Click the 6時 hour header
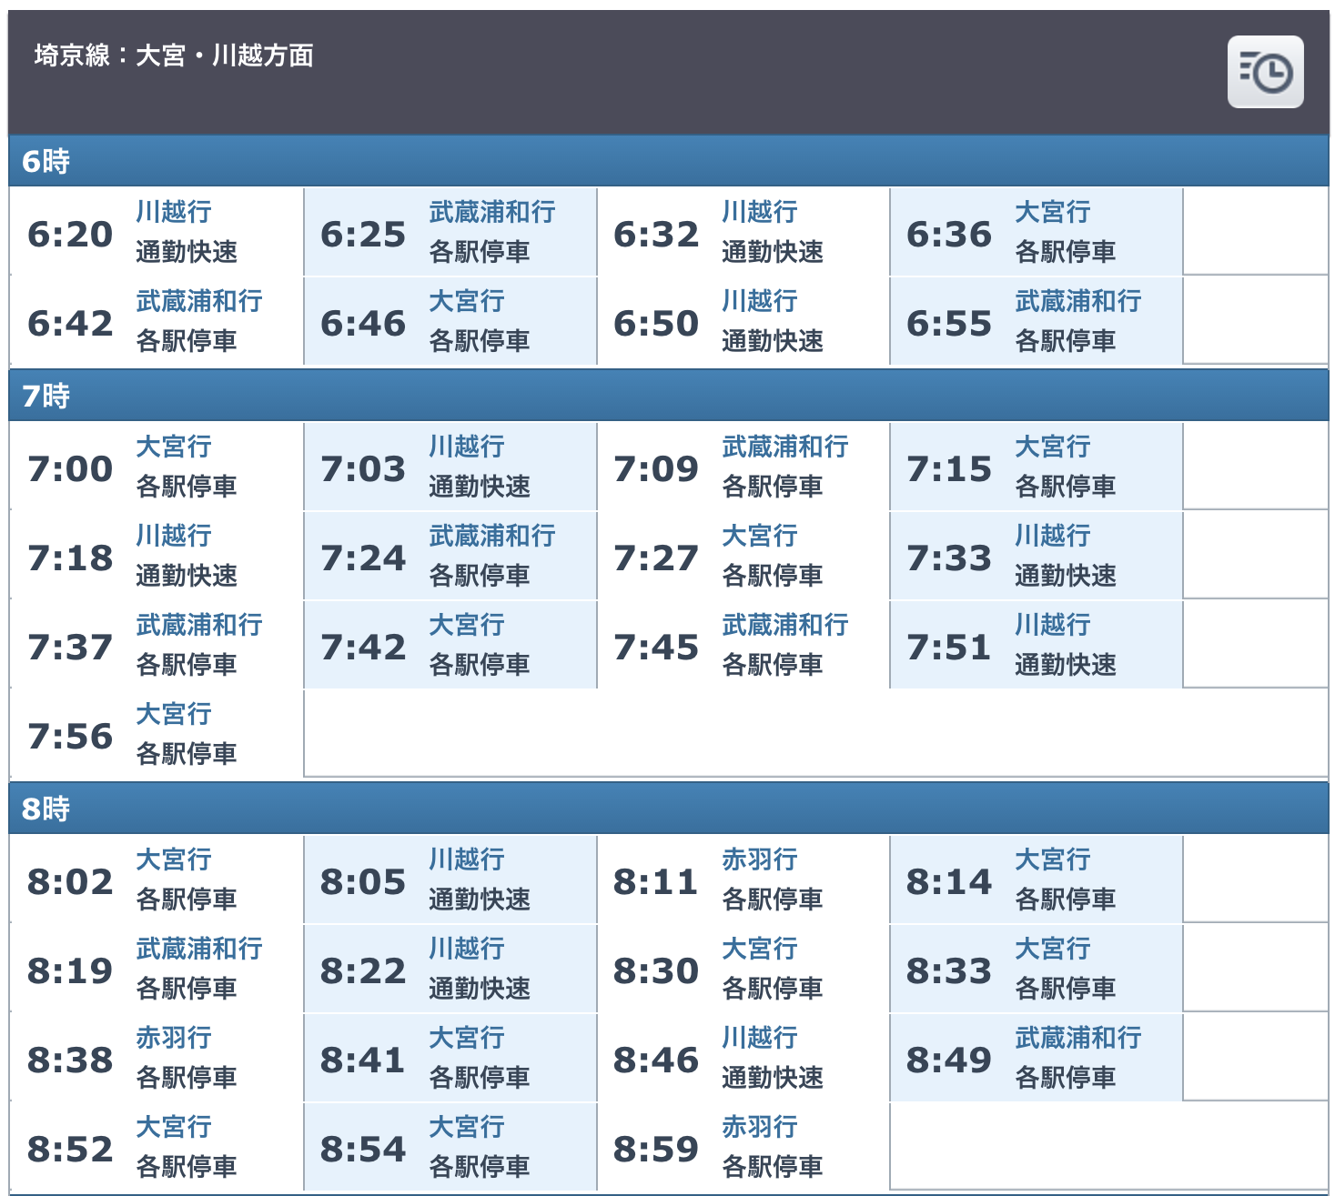This screenshot has width=1335, height=1196. tap(46, 162)
